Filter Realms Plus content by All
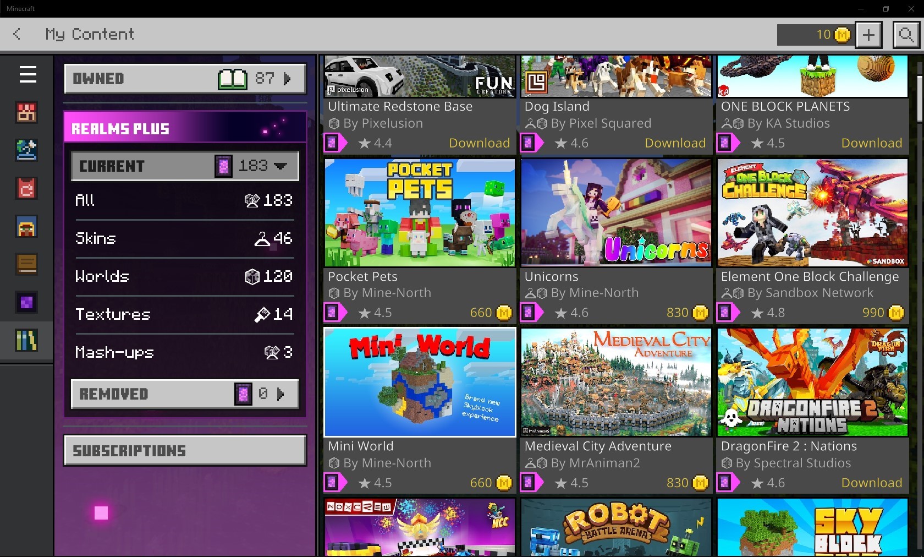This screenshot has width=924, height=557. (184, 200)
